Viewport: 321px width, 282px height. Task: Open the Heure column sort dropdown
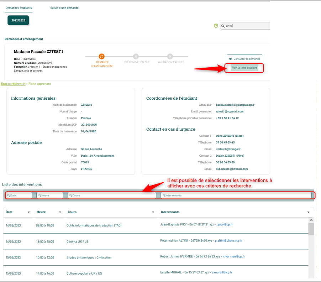click(x=60, y=212)
